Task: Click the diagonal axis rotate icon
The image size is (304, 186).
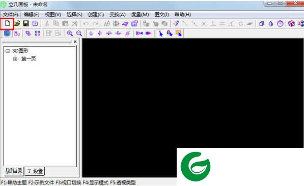Action: (x=127, y=34)
